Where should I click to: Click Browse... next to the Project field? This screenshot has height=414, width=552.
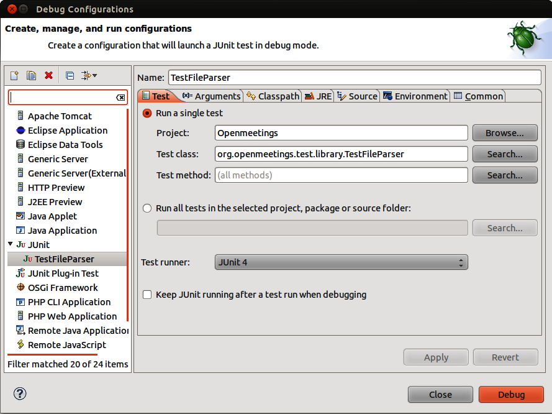505,133
